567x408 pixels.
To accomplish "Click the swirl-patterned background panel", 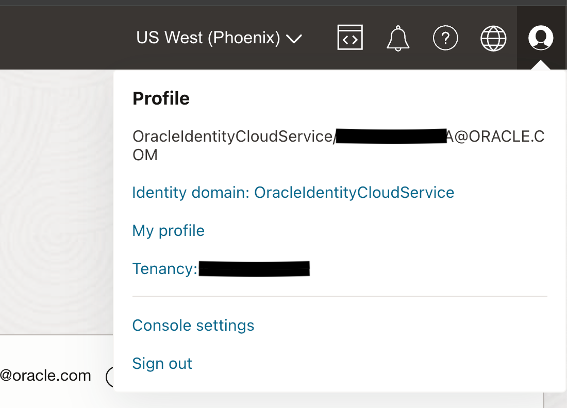I will pyautogui.click(x=57, y=201).
